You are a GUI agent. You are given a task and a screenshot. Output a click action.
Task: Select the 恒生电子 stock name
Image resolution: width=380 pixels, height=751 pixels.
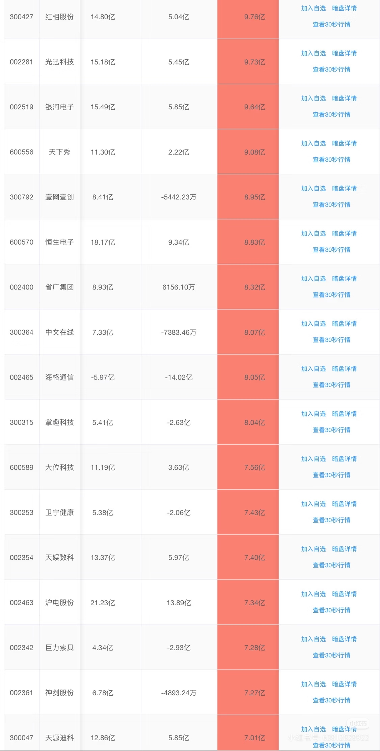[59, 242]
